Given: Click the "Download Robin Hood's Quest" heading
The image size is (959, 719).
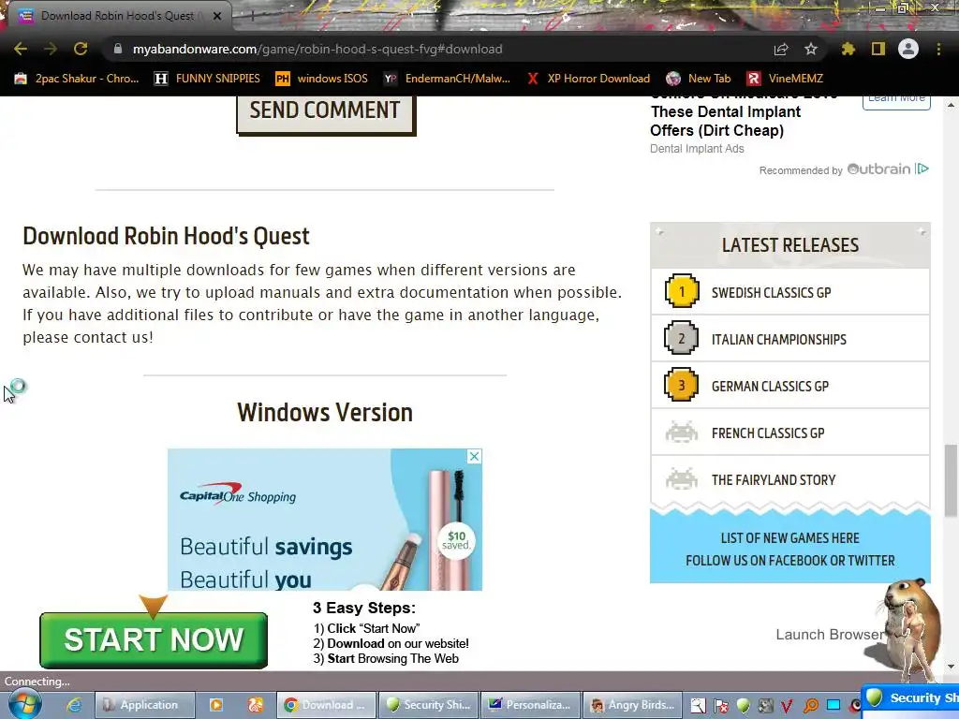Looking at the screenshot, I should coord(167,236).
